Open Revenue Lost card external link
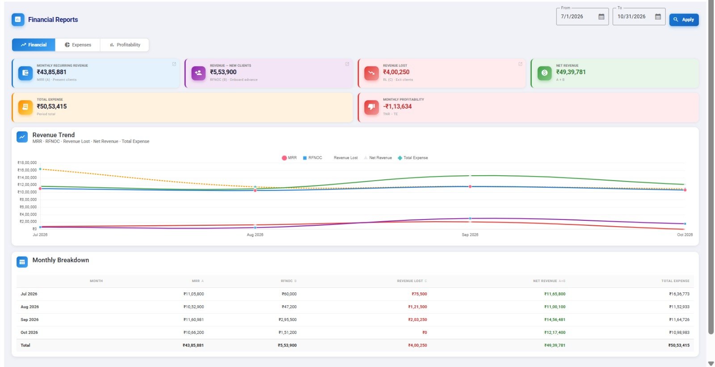Screen dimensions: 715x367 (520, 64)
